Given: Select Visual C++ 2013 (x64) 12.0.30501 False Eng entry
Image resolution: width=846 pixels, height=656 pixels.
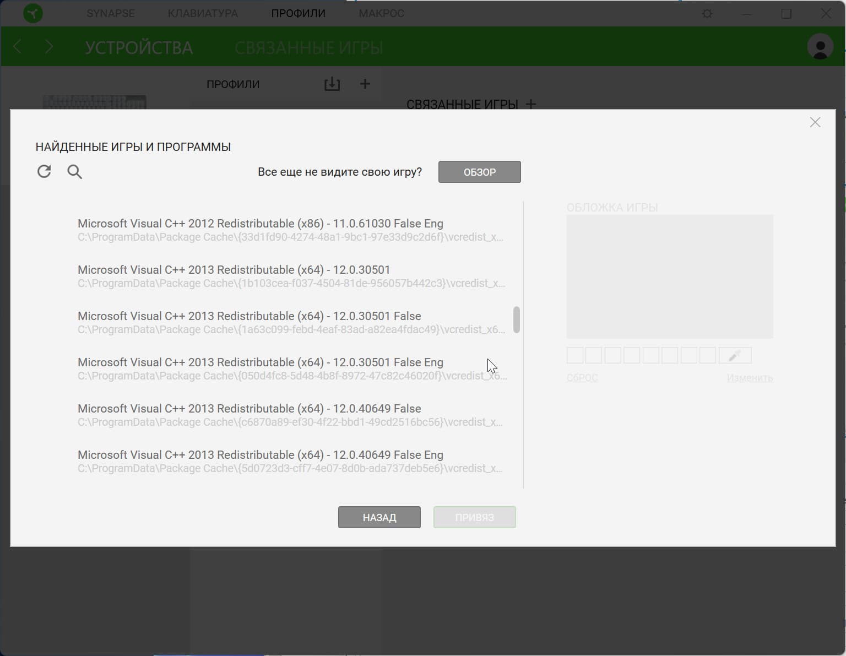Looking at the screenshot, I should [292, 369].
